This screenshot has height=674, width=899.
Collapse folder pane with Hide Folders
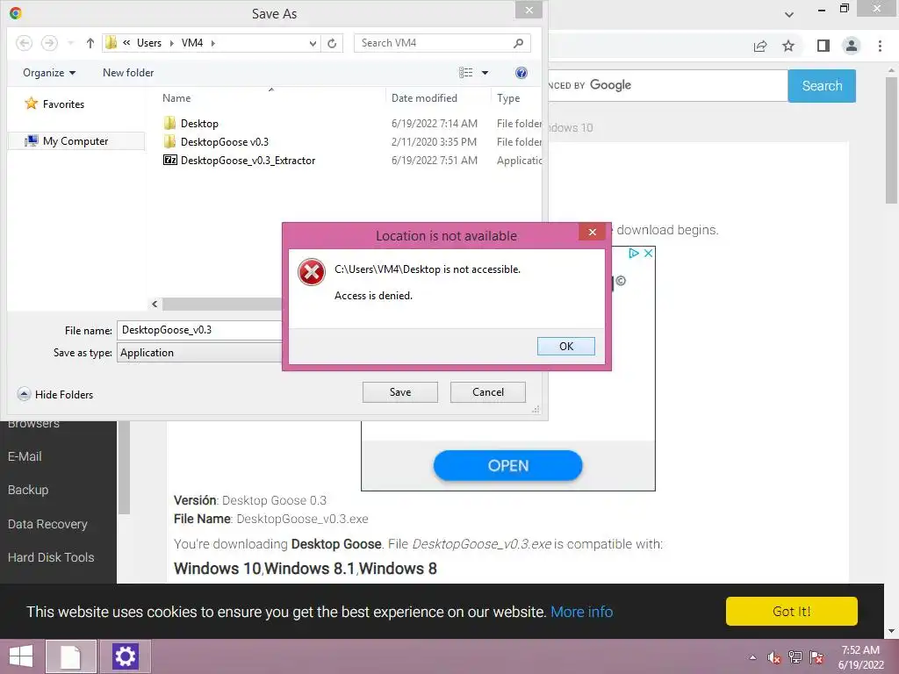point(55,394)
